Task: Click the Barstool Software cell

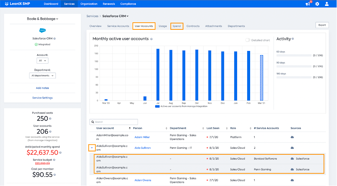Action: coord(265,158)
